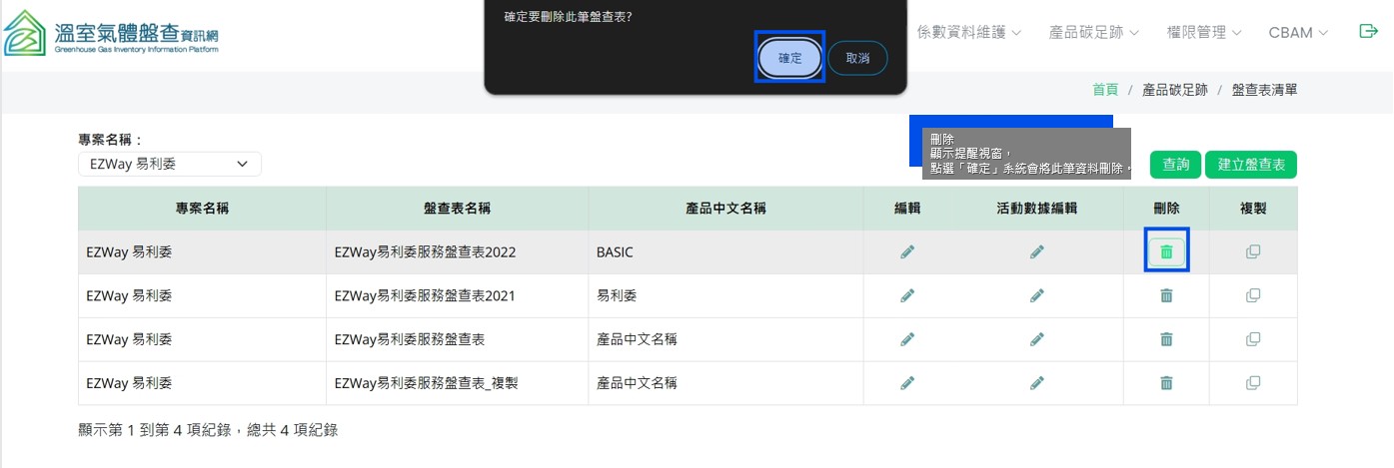Screen dimensions: 1394x468
Task: Open the 專案名稱 EZWay 易利委 dropdown
Action: coord(169,164)
